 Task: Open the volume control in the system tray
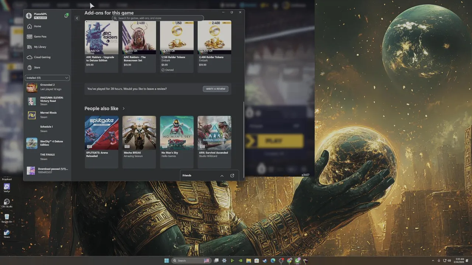[449, 261]
